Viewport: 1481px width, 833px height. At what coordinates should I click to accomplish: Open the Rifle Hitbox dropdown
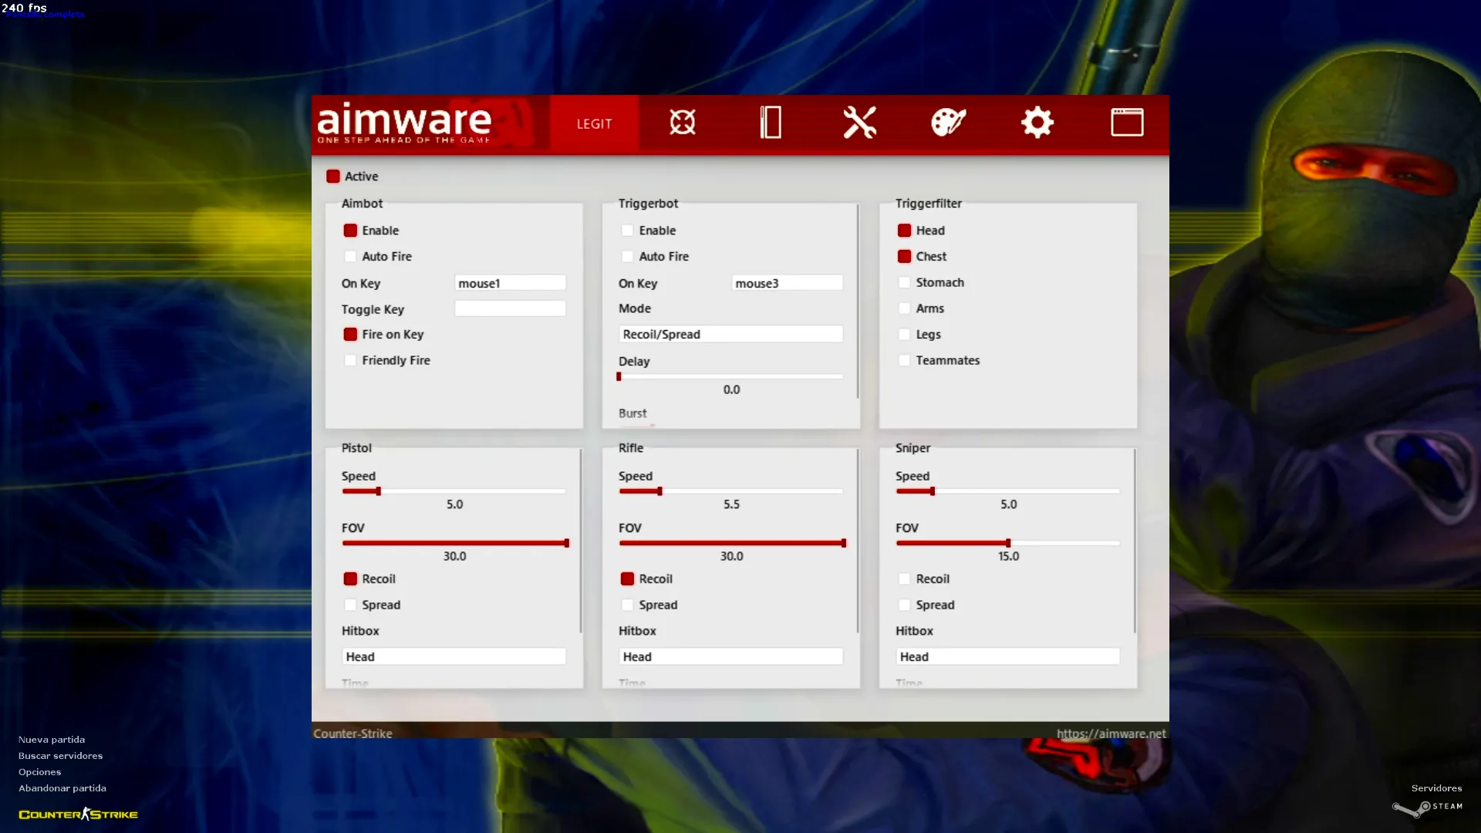(x=730, y=656)
